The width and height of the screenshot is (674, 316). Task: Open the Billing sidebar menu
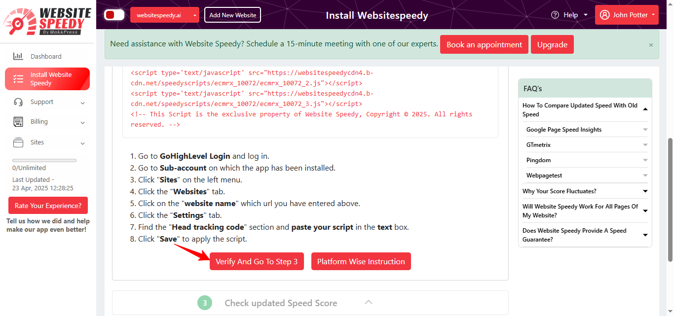(x=47, y=122)
